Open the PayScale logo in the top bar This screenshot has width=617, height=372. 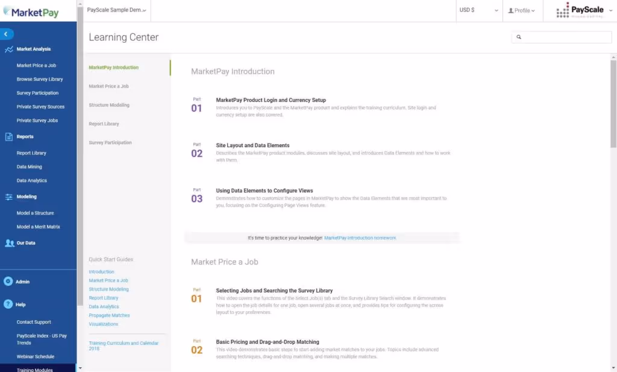click(580, 10)
